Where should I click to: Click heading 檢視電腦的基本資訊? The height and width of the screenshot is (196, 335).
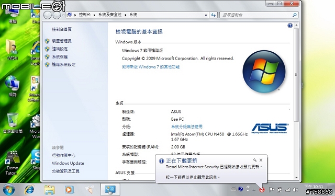tap(139, 32)
